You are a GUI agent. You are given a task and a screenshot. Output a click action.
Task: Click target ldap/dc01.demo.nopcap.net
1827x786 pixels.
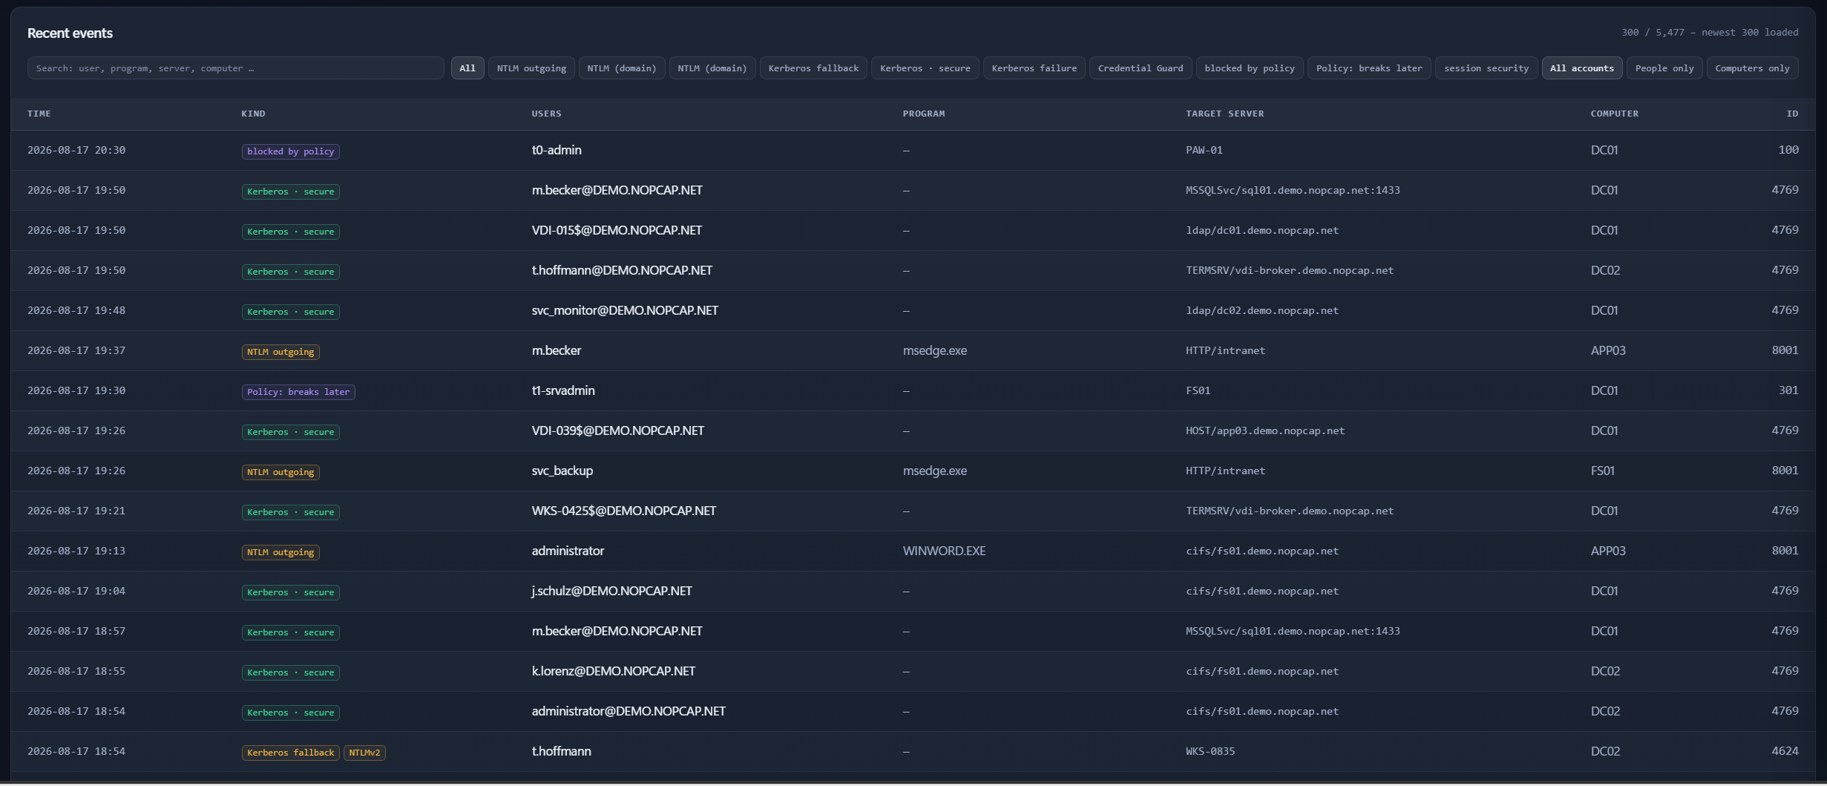(x=1262, y=230)
